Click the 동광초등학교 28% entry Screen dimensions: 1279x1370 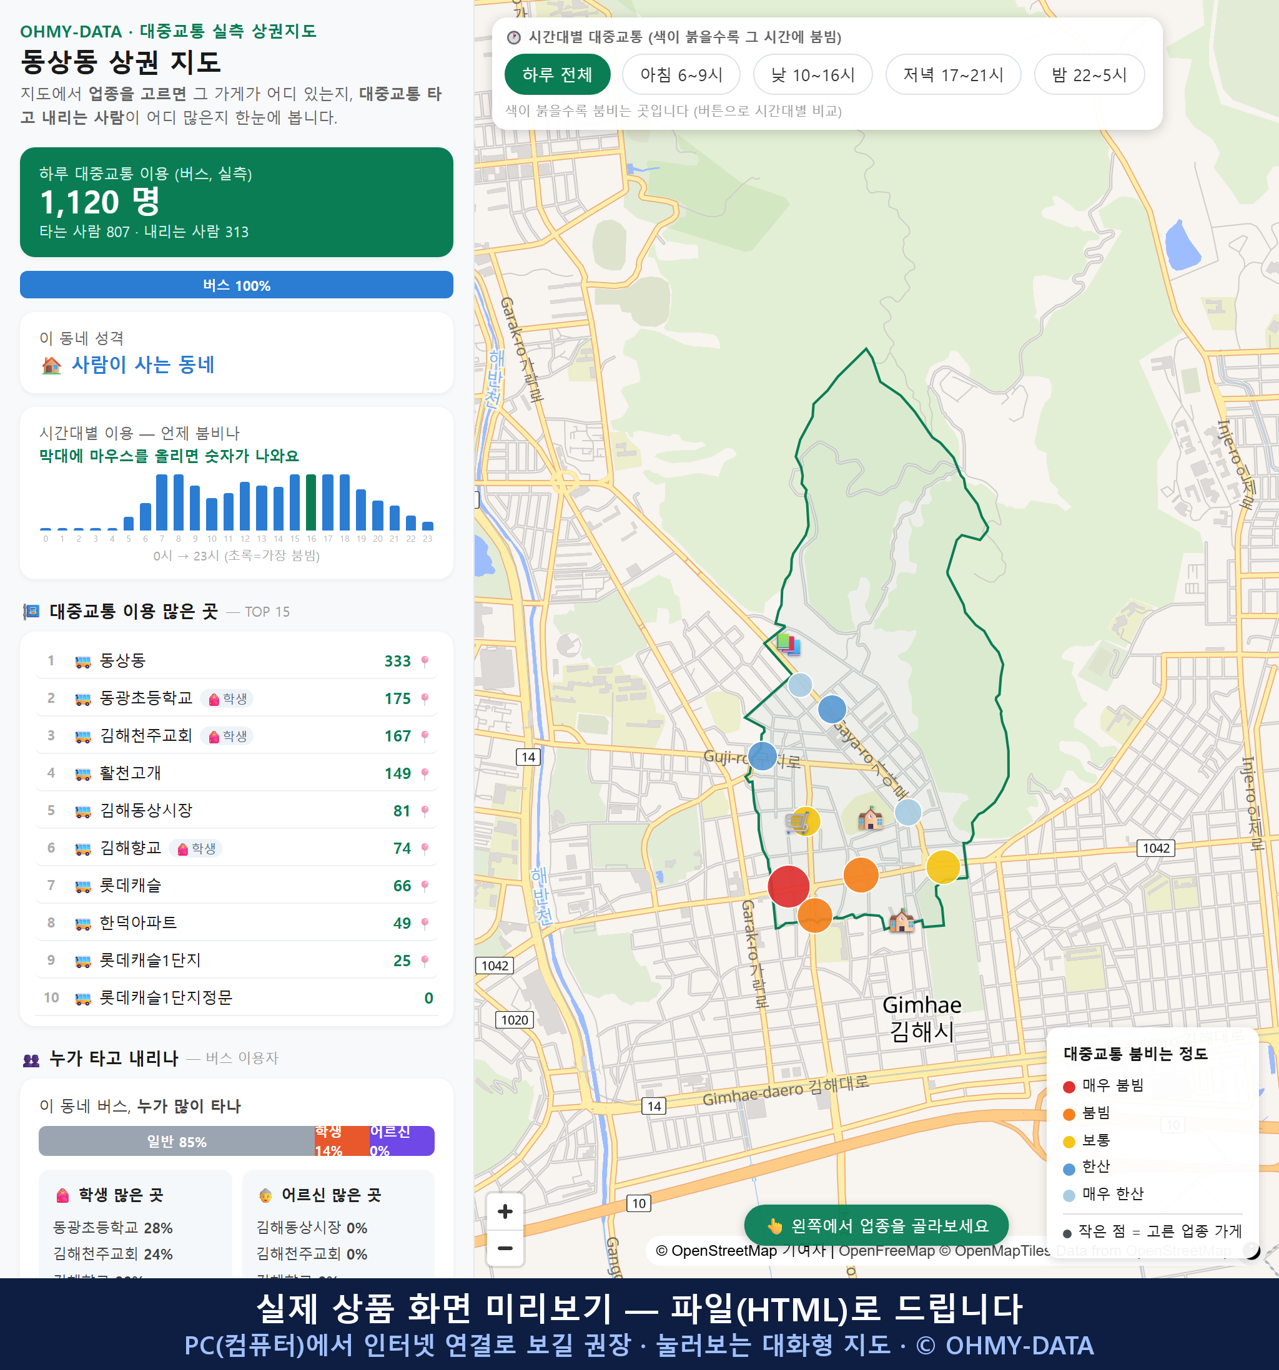(x=113, y=1228)
